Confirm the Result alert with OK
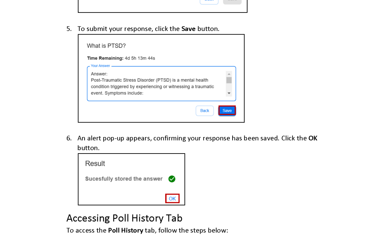This screenshot has width=376, height=235. (172, 198)
